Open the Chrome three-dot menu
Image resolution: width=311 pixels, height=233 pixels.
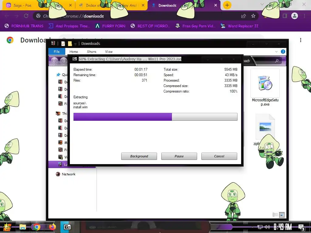coord(304,16)
